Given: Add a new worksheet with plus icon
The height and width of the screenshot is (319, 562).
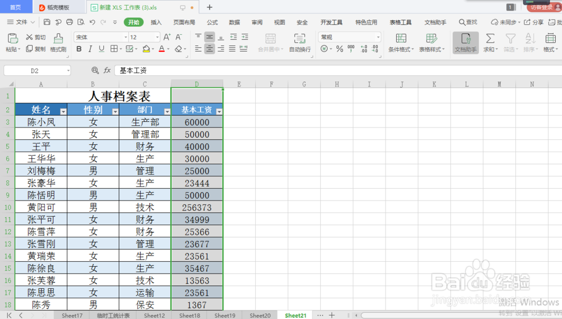Looking at the screenshot, I should click(x=332, y=315).
